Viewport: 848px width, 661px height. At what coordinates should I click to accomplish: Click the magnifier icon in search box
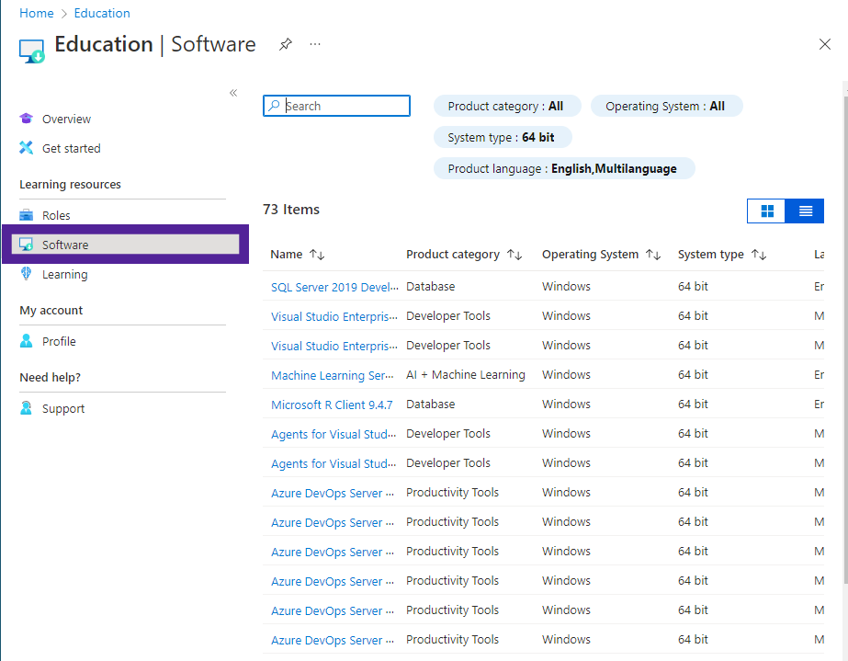(274, 106)
